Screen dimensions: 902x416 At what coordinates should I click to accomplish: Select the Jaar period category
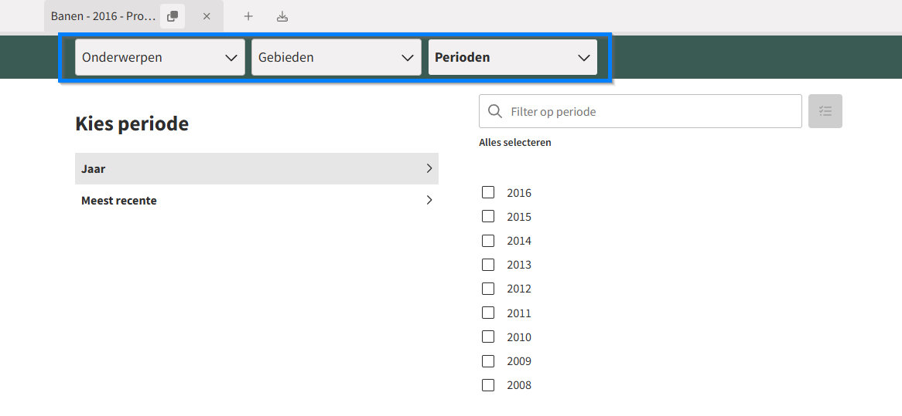tap(257, 169)
